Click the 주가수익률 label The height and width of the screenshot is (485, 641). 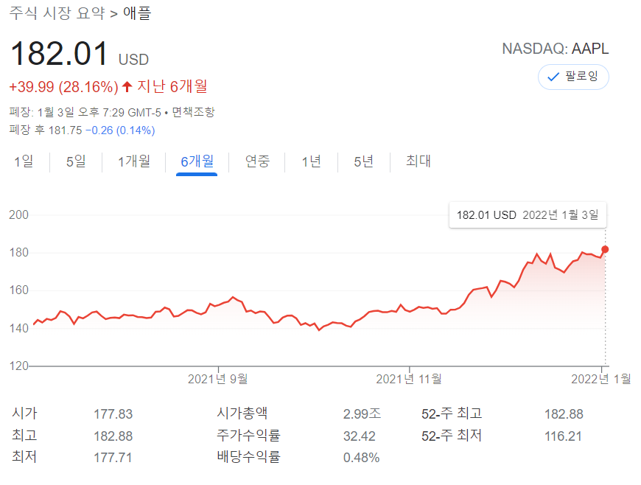pos(248,436)
